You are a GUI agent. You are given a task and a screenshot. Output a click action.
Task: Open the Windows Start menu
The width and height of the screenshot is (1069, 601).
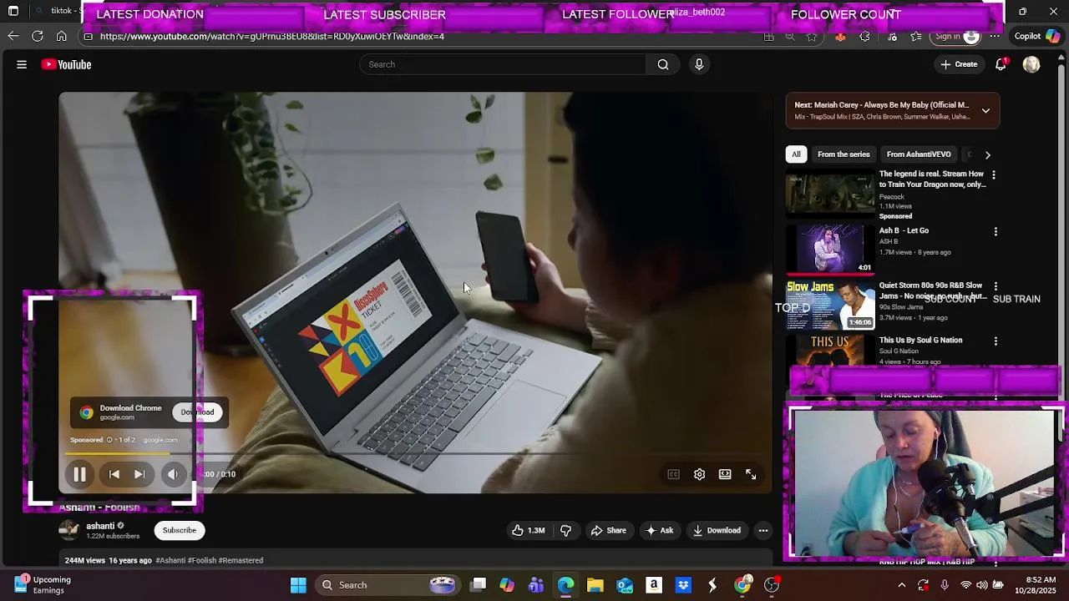[298, 585]
